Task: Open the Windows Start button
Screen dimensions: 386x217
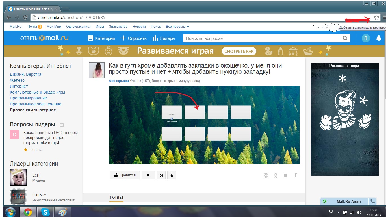Action: click(x=10, y=212)
